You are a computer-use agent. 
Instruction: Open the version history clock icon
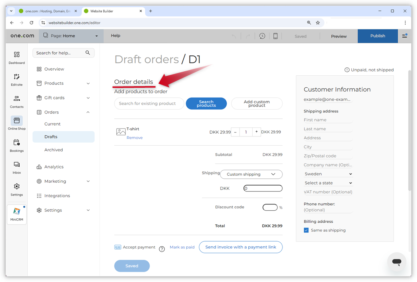(262, 36)
